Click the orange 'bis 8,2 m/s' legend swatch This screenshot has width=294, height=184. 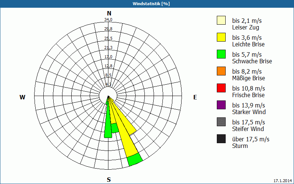(221, 71)
